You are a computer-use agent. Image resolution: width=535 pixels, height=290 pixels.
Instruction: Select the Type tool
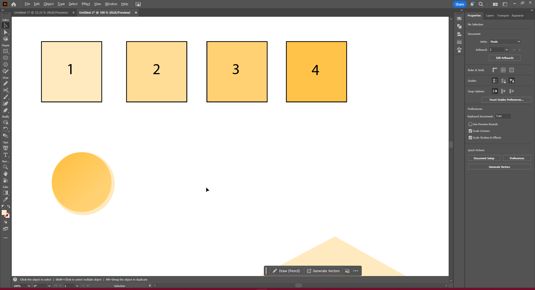(6, 155)
